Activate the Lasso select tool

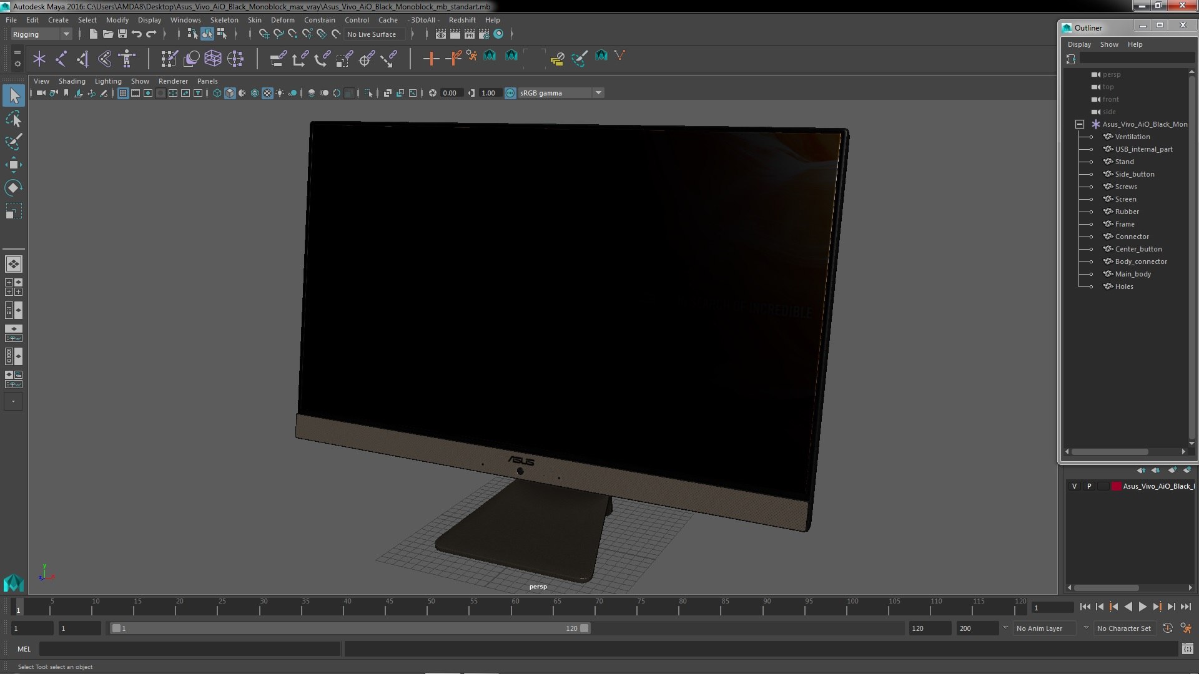[13, 119]
